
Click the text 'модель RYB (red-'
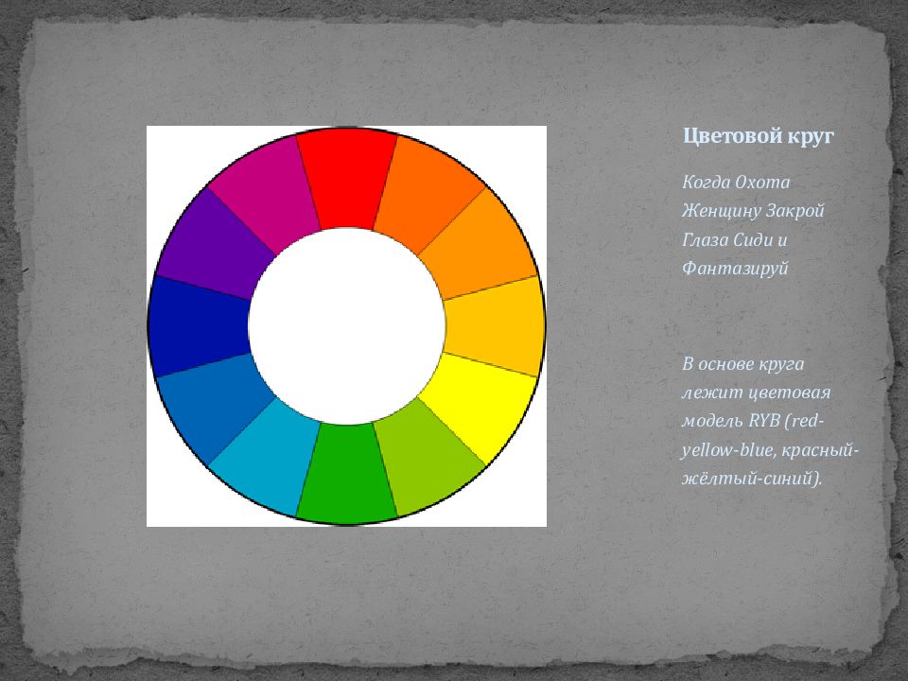pyautogui.click(x=752, y=421)
